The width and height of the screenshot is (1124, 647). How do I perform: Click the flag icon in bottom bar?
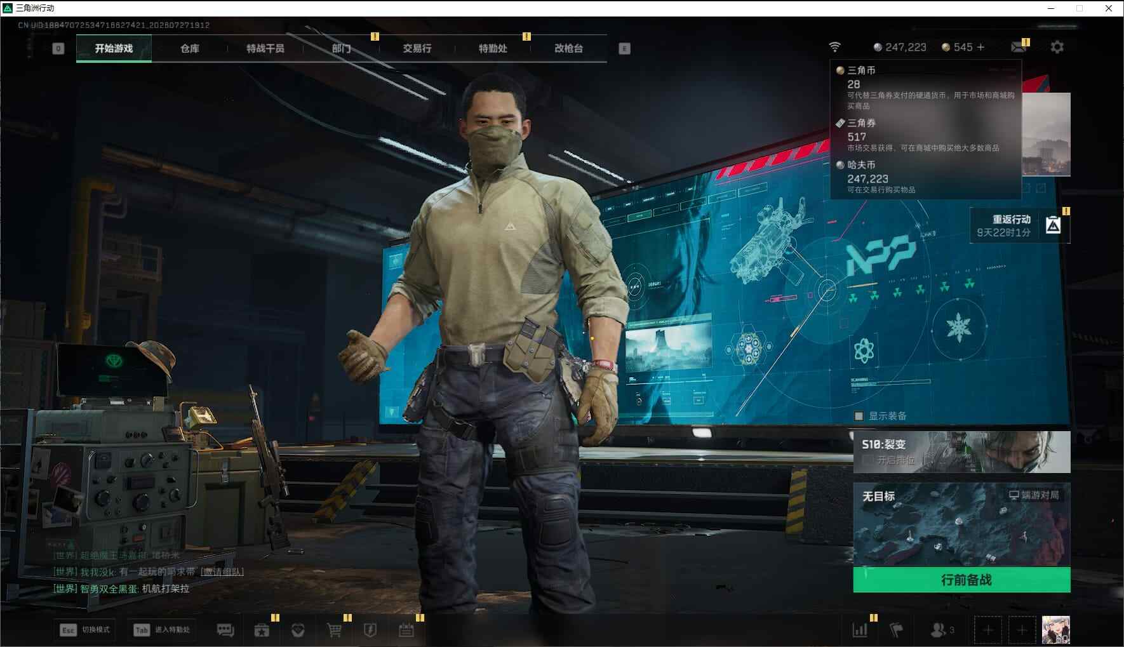[896, 630]
